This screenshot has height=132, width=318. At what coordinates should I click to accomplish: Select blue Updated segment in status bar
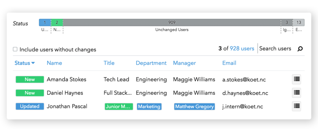45,22
